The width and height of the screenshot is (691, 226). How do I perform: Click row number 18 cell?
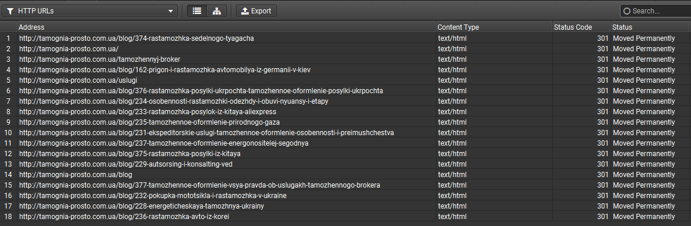click(8, 216)
